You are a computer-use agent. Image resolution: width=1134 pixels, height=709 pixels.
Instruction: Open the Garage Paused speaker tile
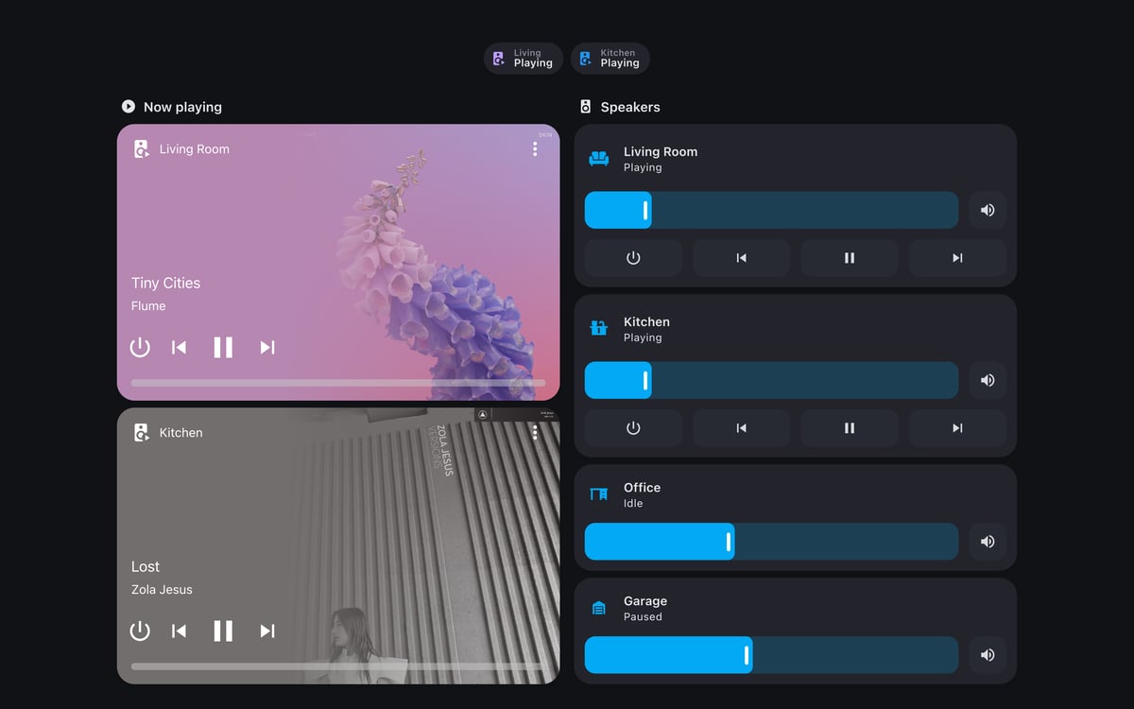796,631
